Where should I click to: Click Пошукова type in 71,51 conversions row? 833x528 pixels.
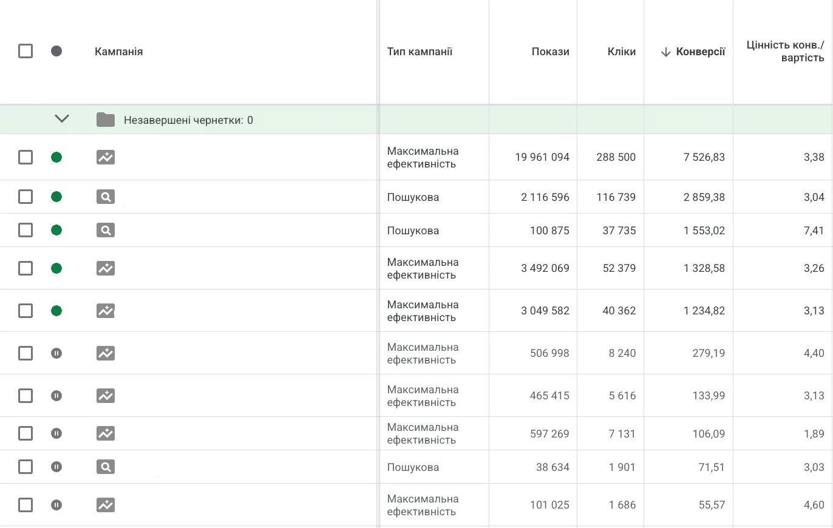point(413,467)
